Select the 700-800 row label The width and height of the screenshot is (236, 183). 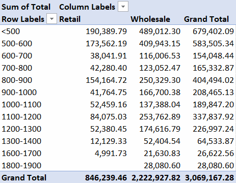click(x=17, y=68)
